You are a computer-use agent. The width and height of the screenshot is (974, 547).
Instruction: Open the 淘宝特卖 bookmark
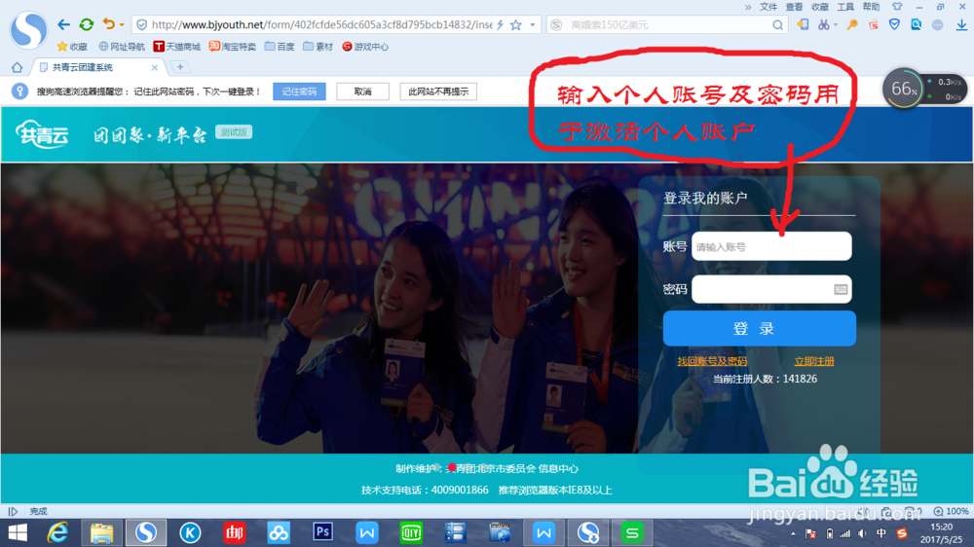point(233,47)
